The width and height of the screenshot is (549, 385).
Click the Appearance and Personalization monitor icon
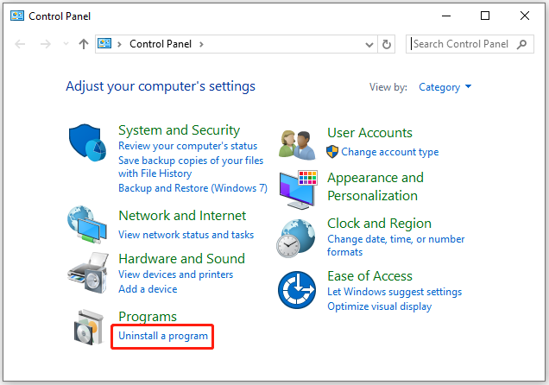(299, 190)
